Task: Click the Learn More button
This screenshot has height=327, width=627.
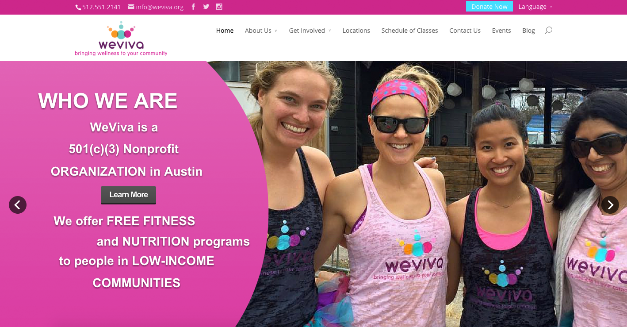Action: click(129, 195)
